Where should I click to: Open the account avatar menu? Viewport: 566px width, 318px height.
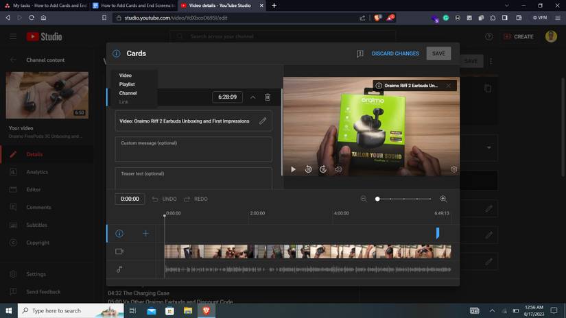[551, 36]
